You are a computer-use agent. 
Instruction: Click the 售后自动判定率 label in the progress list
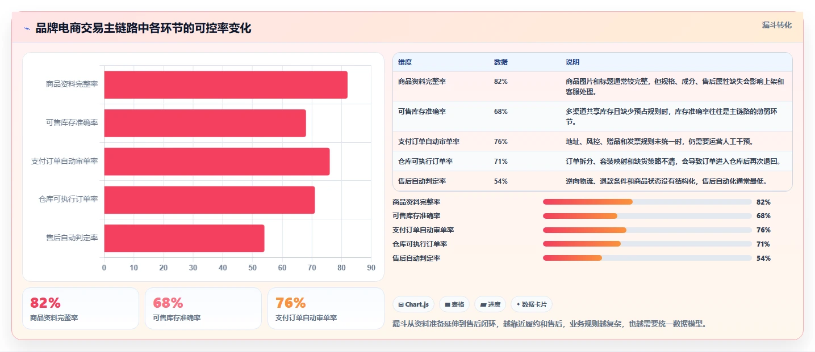[416, 258]
